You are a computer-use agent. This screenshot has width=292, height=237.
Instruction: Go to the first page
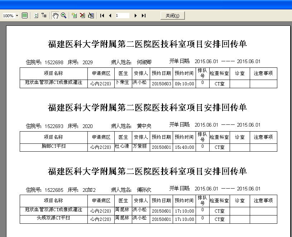pyautogui.click(x=102, y=16)
